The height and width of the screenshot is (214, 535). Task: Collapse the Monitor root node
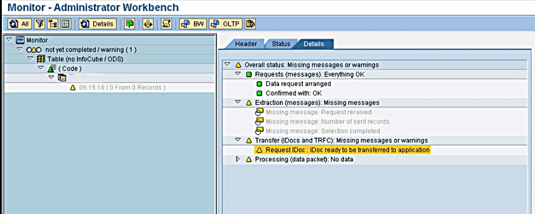pyautogui.click(x=9, y=40)
